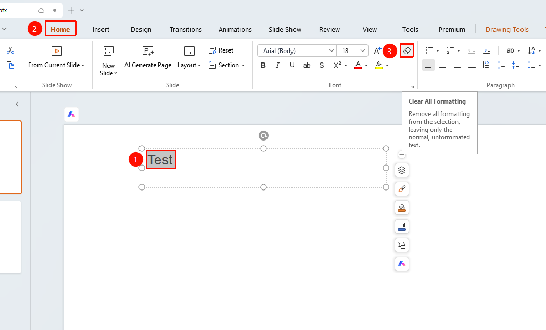This screenshot has width=546, height=330.
Task: Collapse the slide panel with the left chevron
Action: click(17, 104)
